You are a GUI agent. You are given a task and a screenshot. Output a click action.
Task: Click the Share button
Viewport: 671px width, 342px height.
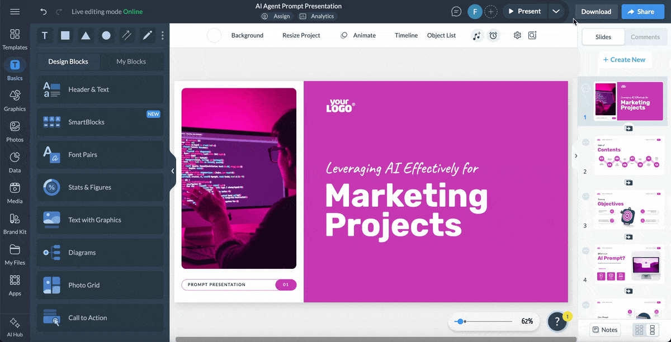point(642,11)
